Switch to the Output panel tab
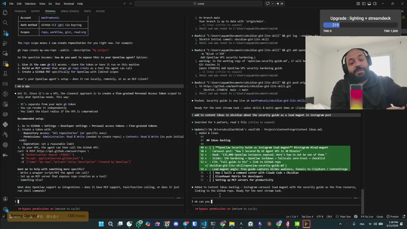407x229 pixels. coord(35,11)
